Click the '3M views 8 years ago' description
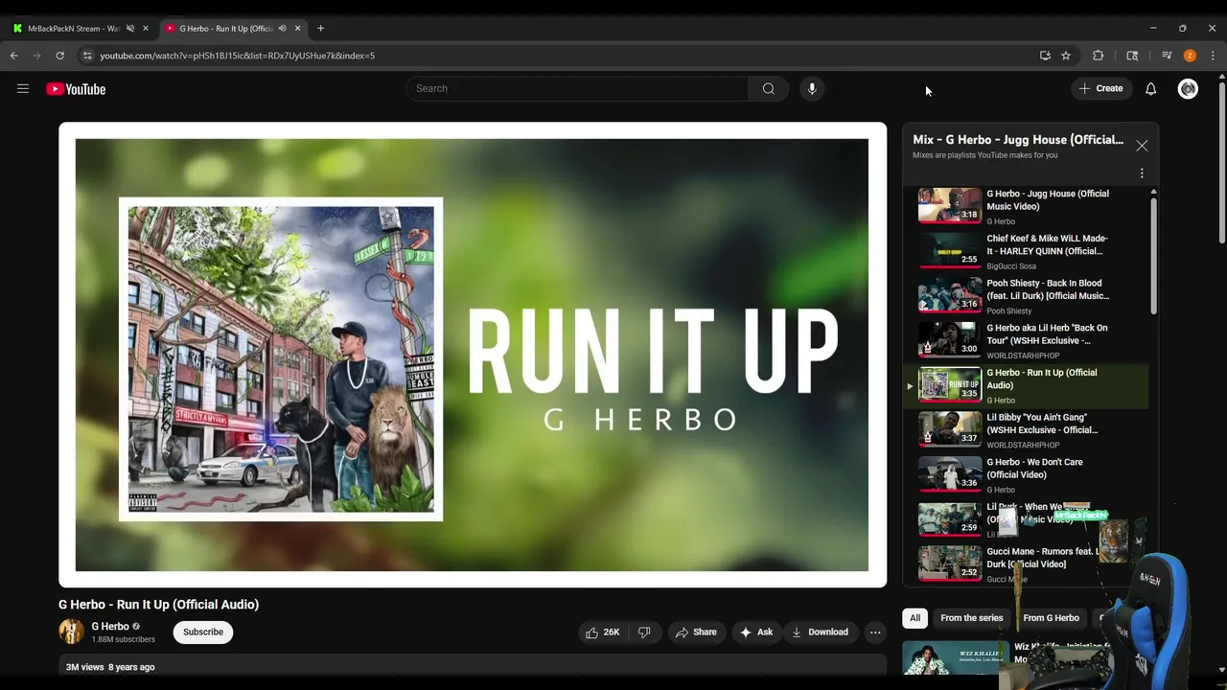This screenshot has width=1227, height=690. point(110,667)
